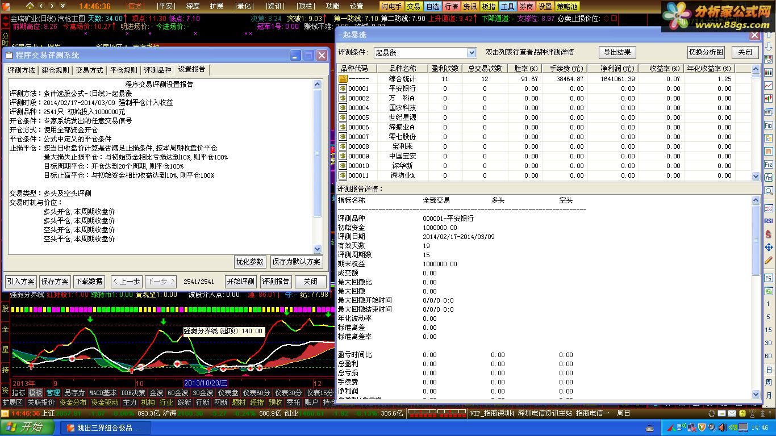Click the F10 icon in right sidebar

(x=769, y=125)
